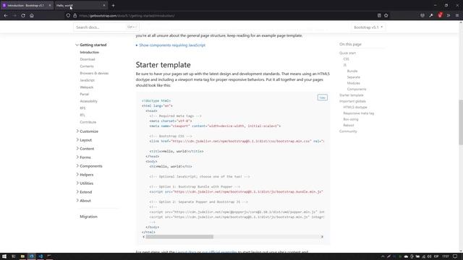Expand the Customize section
This screenshot has width=463, height=260.
point(87,131)
